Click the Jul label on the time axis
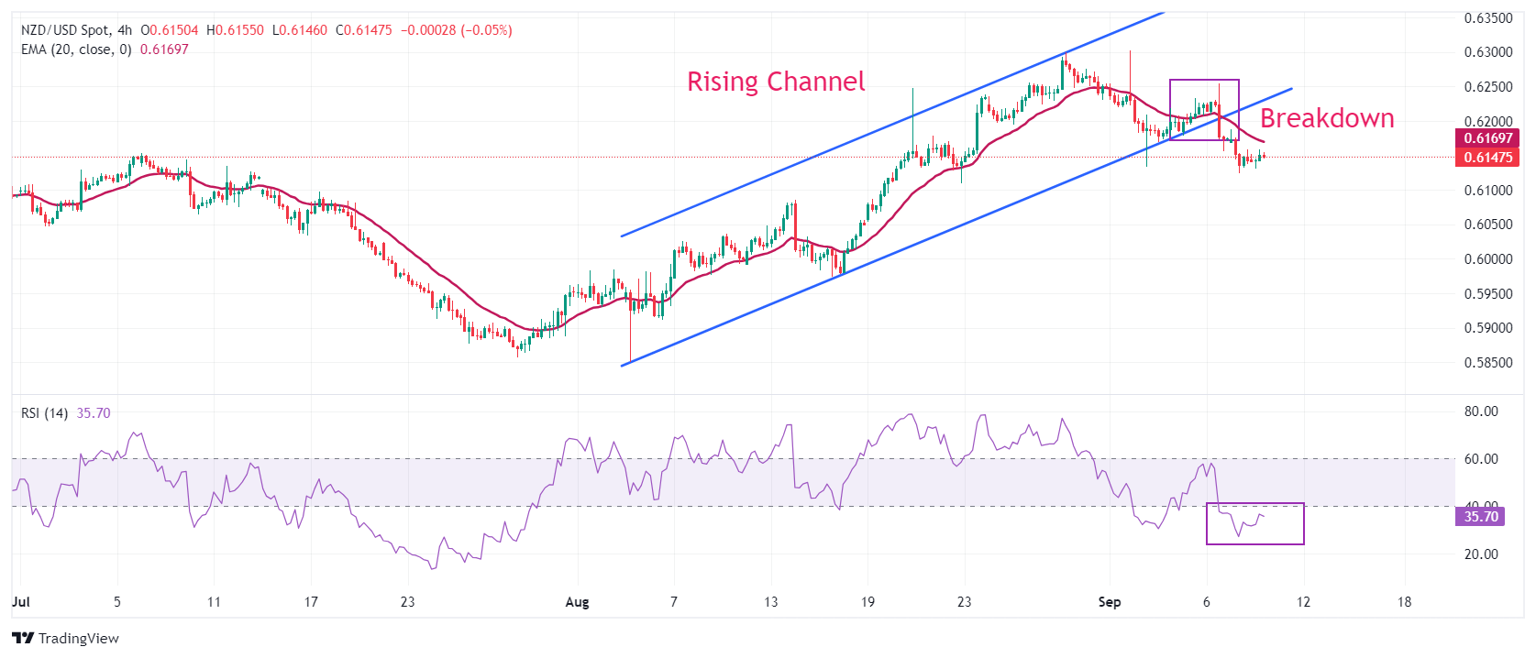This screenshot has height=658, width=1536. (21, 602)
